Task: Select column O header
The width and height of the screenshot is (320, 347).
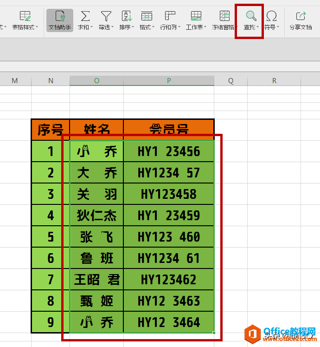Action: click(96, 81)
